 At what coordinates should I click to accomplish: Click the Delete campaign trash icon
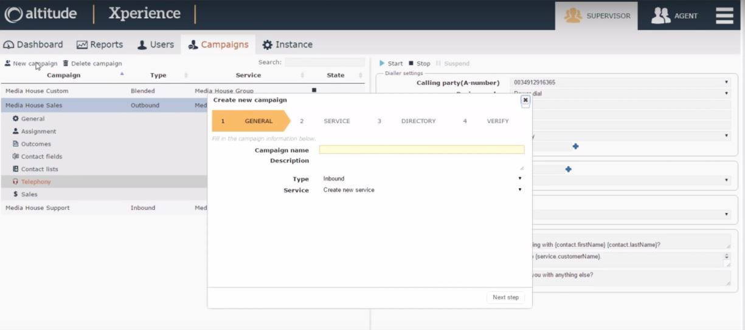point(66,63)
